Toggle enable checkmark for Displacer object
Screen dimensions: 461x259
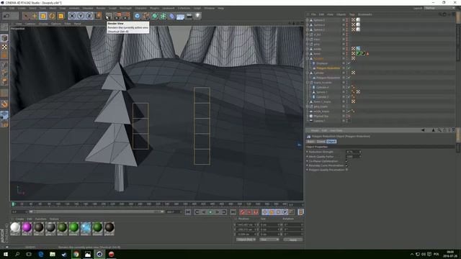[349, 63]
